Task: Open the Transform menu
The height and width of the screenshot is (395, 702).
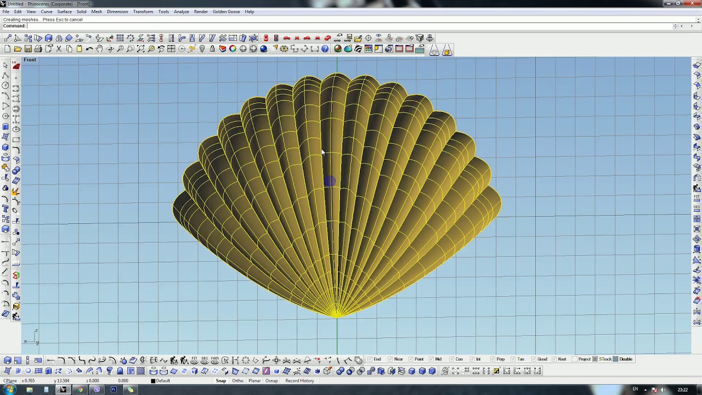Action: (x=143, y=12)
